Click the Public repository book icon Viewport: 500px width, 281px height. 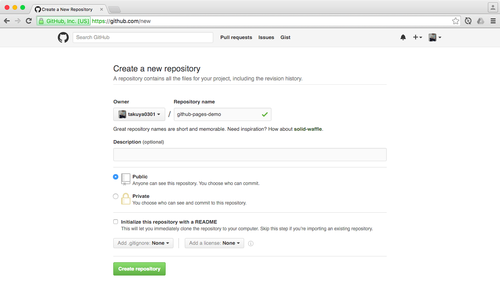tap(125, 179)
